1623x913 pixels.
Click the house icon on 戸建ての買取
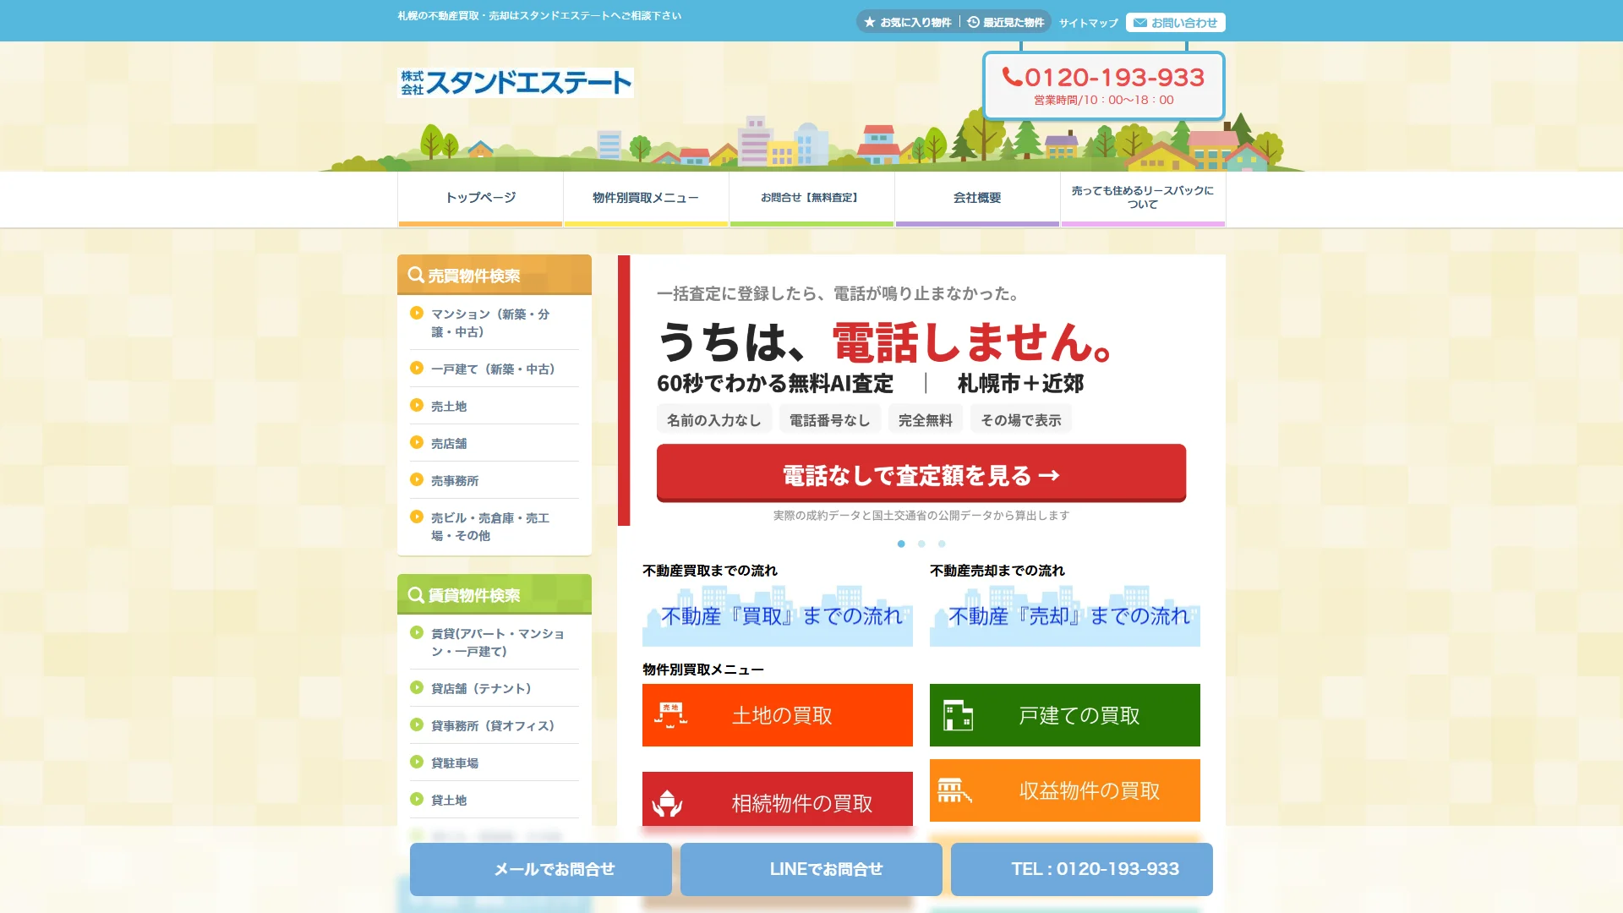958,715
